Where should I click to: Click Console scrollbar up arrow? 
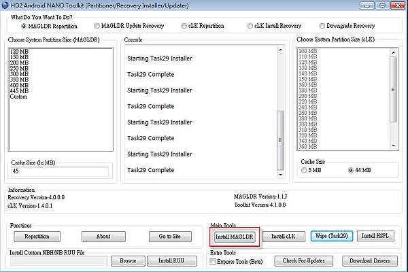tap(280, 50)
